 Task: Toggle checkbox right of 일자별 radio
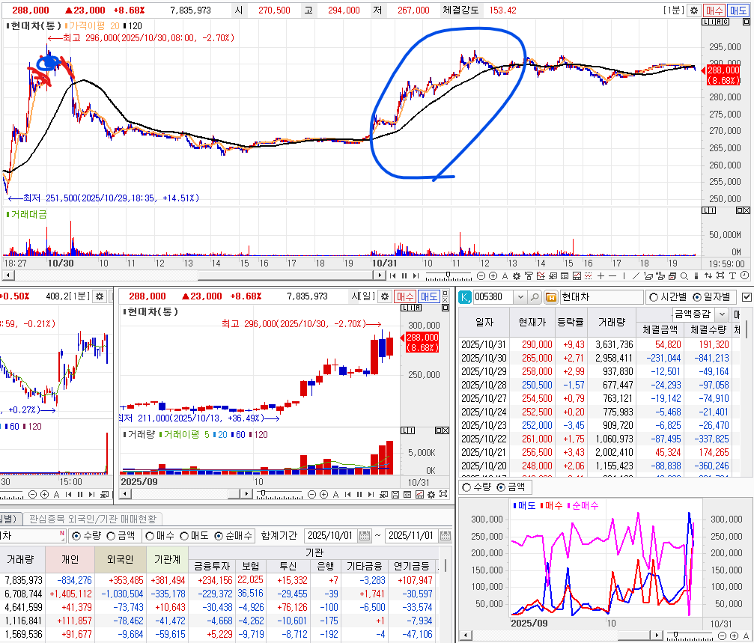747,297
